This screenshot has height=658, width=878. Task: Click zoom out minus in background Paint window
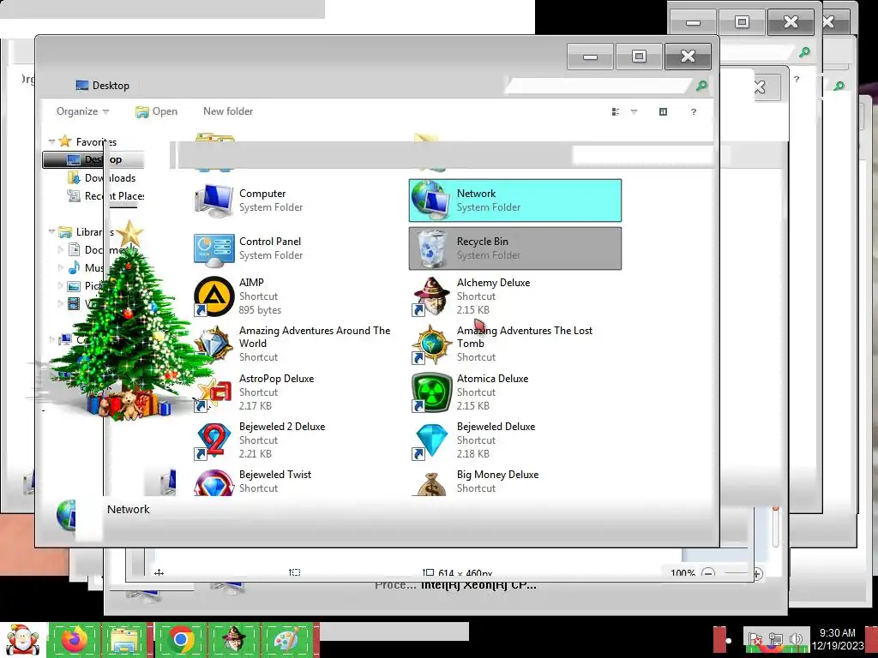point(707,573)
